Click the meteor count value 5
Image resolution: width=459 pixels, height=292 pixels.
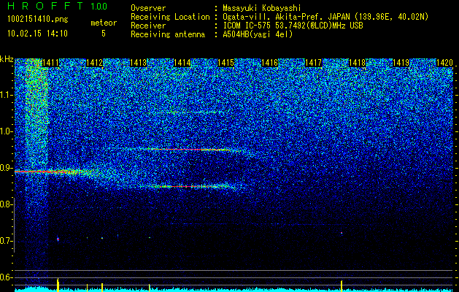click(104, 34)
